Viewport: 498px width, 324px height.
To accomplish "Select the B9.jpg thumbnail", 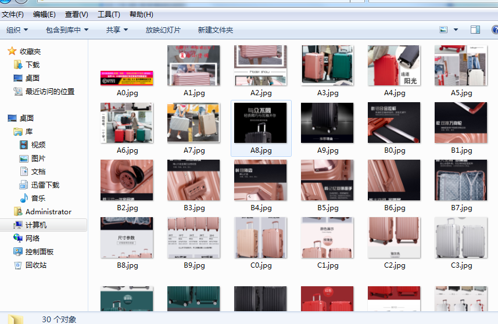I will pos(194,237).
